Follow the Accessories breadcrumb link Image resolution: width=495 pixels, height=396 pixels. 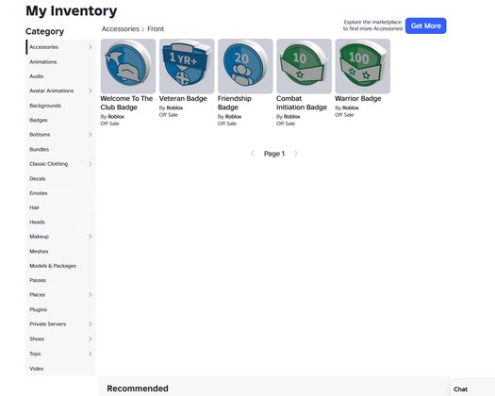click(121, 28)
